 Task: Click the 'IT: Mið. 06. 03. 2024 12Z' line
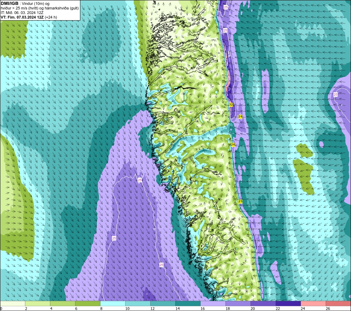22,13
